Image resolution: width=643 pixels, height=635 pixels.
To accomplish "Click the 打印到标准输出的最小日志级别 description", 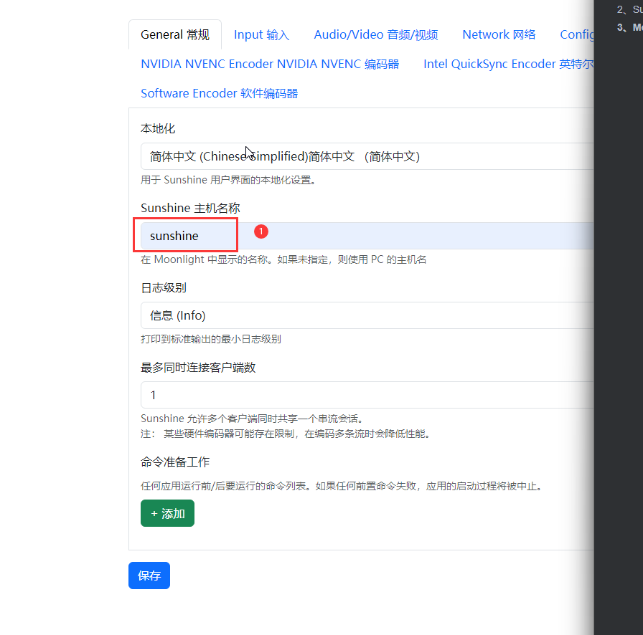I will [211, 339].
